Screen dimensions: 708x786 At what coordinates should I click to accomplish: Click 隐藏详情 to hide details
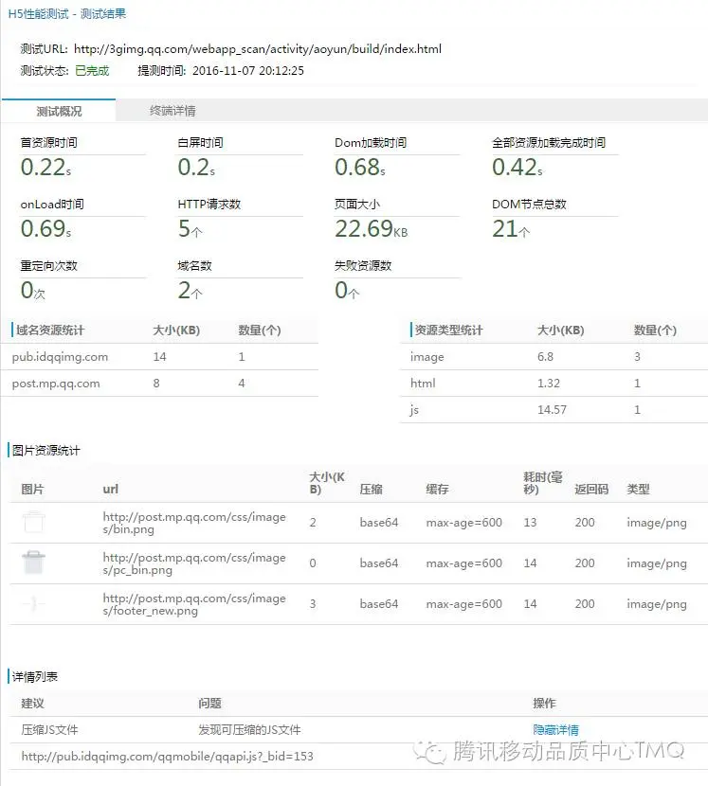pyautogui.click(x=555, y=729)
